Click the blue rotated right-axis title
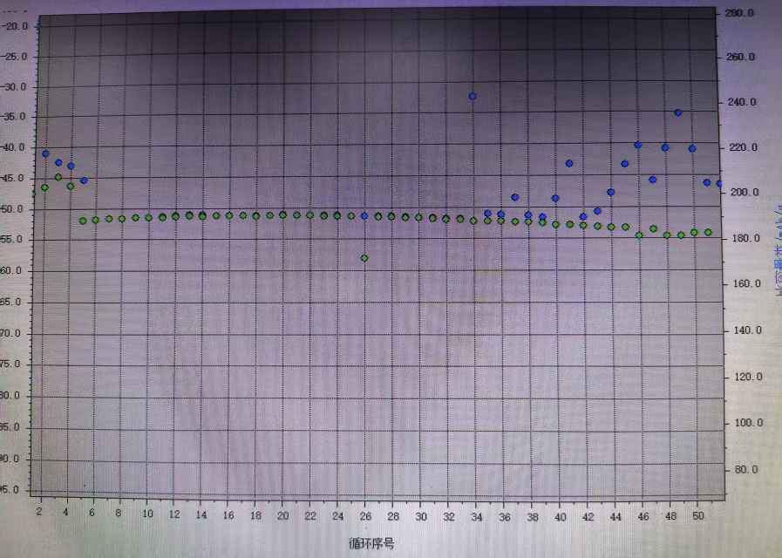This screenshot has width=782, height=558. 775,253
